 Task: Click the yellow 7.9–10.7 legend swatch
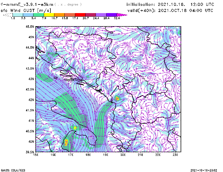tap(49, 15)
